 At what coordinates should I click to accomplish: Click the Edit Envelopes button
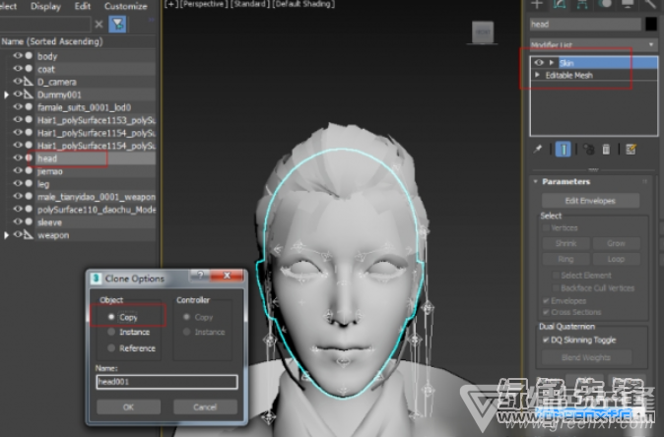click(590, 201)
